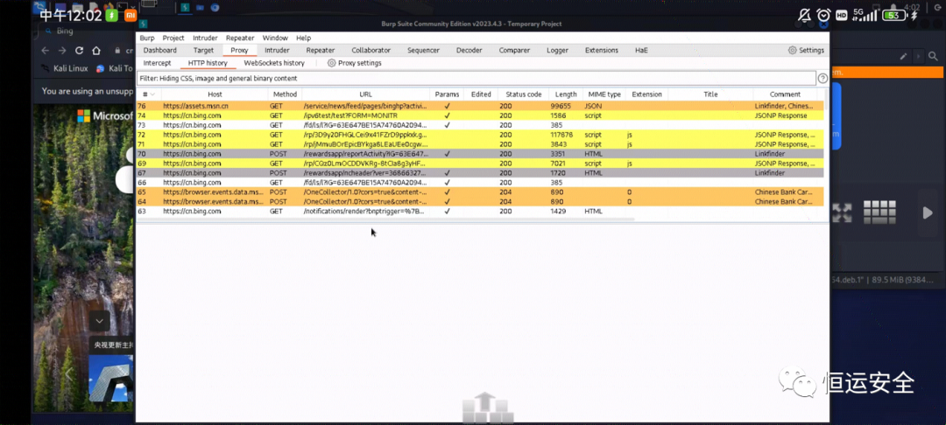Screen dimensions: 946x425
Task: Switch to the Sequencer tab
Action: tap(423, 51)
